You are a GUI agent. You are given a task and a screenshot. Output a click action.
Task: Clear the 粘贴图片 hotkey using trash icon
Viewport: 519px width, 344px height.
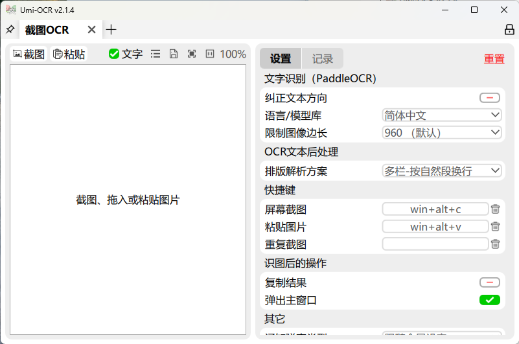click(495, 227)
